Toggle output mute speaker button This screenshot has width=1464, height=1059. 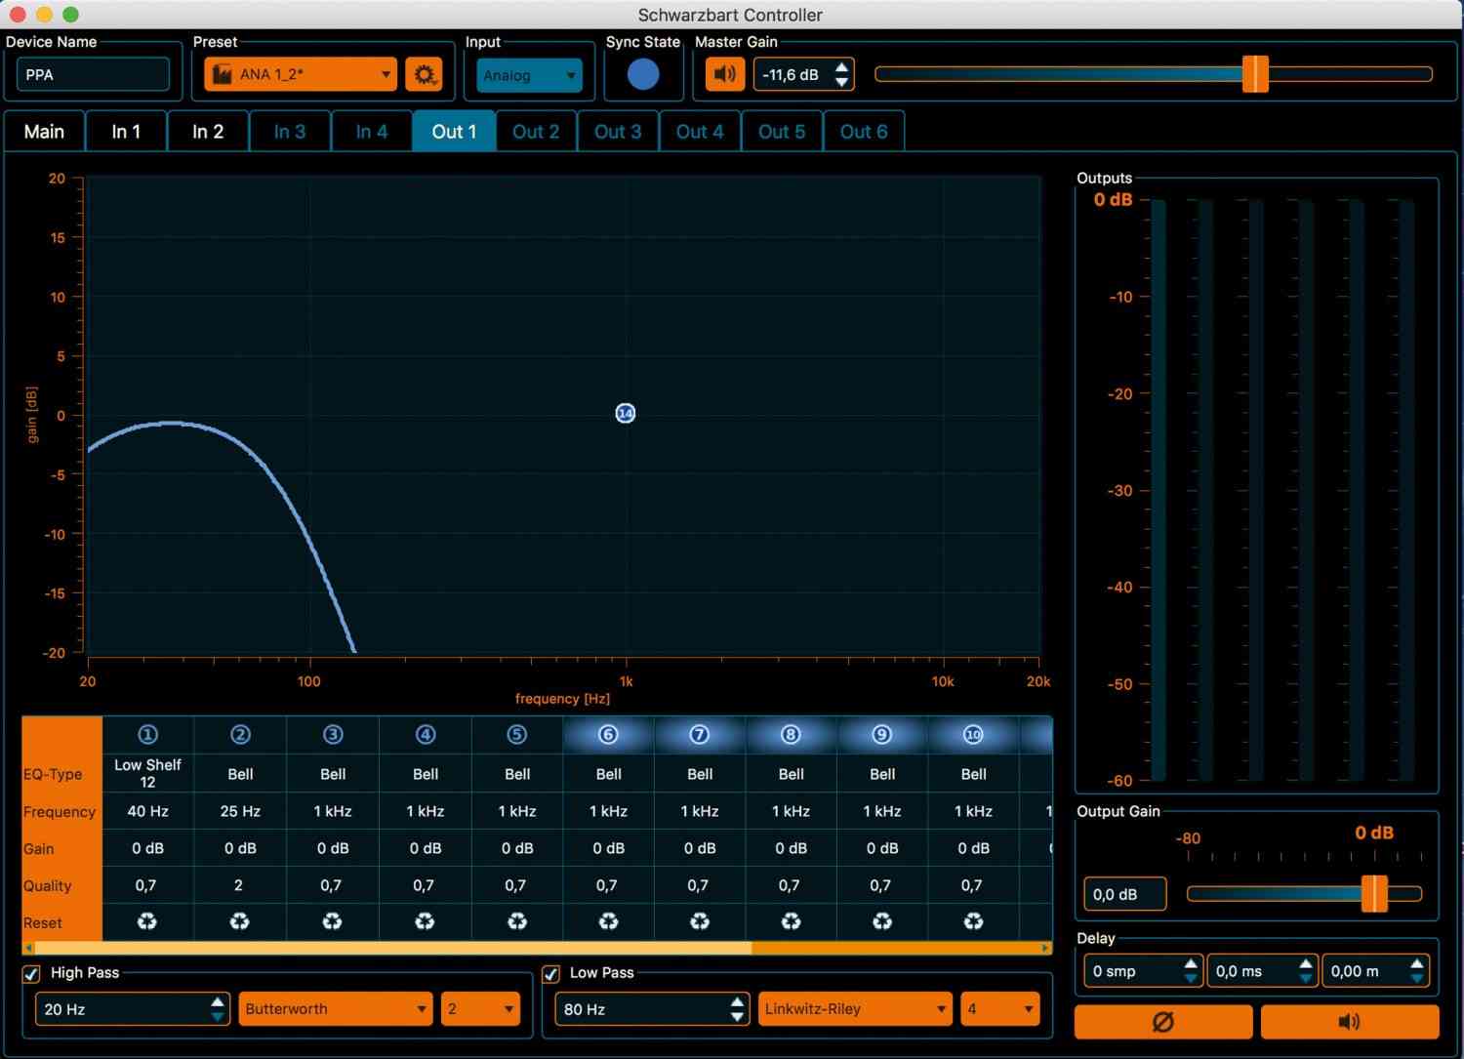1350,1022
